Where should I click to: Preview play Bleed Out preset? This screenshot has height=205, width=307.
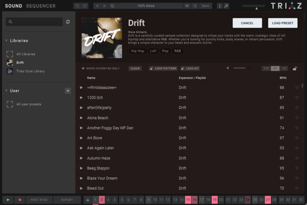pos(81,188)
